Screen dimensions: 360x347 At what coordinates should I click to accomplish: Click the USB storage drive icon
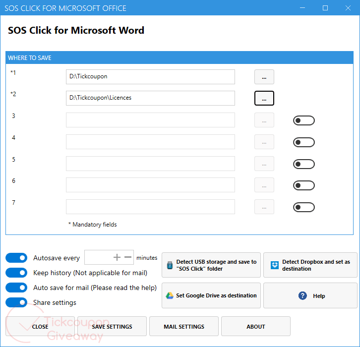click(170, 265)
